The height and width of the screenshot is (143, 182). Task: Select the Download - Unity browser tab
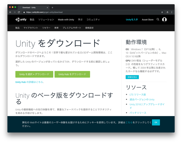tap(34, 8)
